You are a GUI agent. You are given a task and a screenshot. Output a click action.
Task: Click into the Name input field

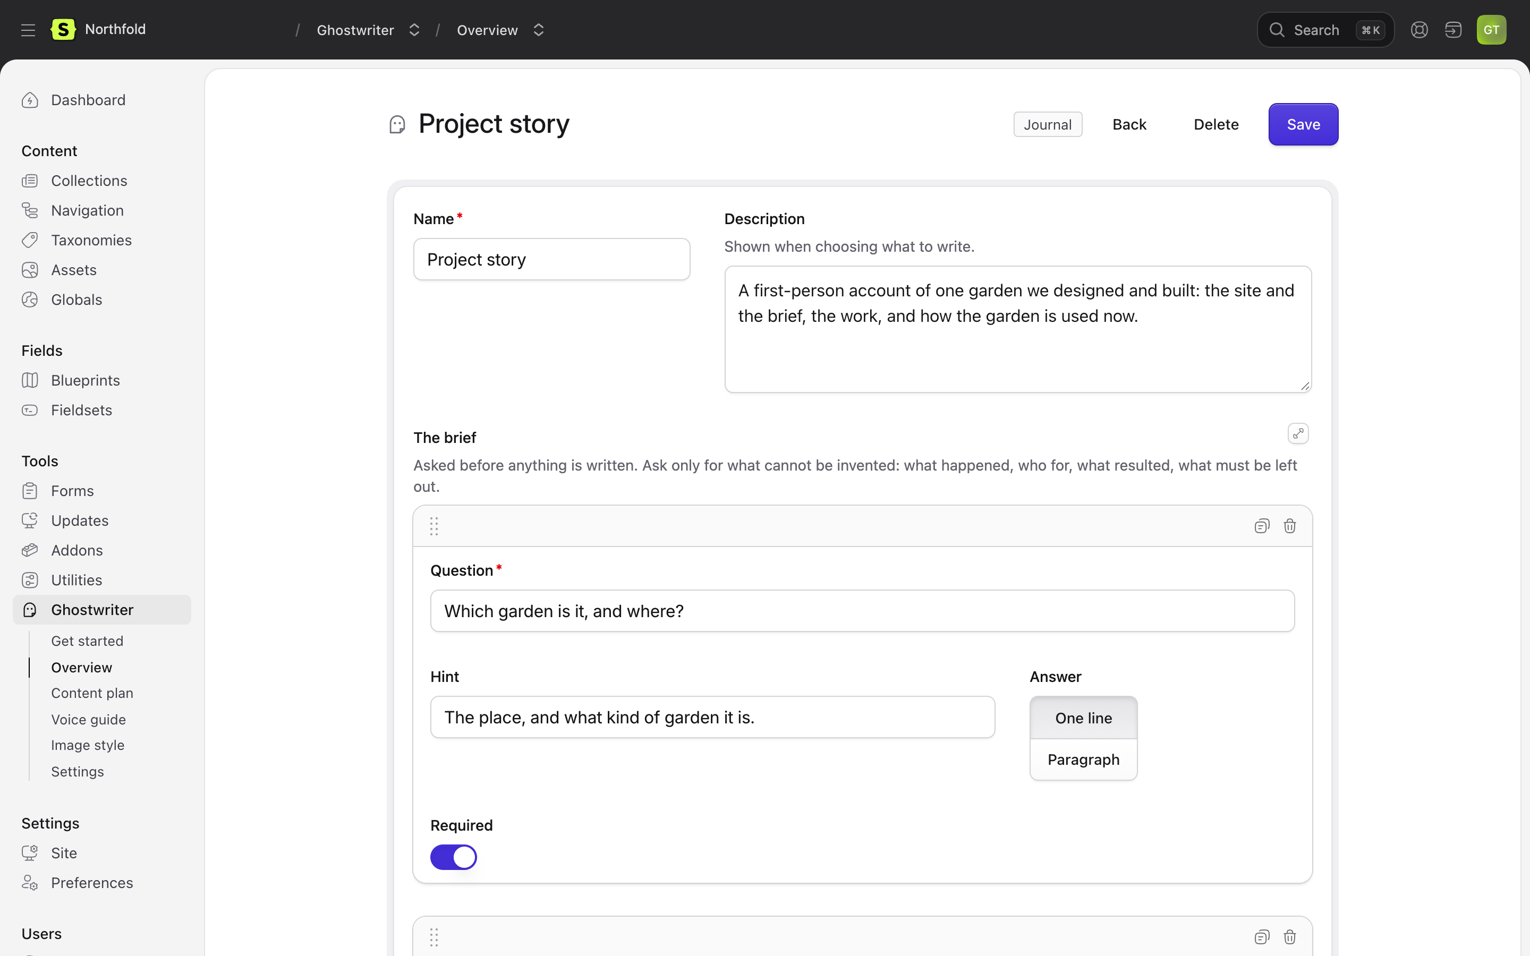tap(551, 259)
